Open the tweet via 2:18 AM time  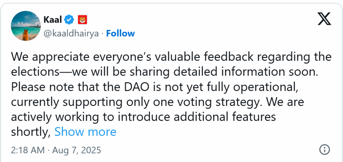[x=28, y=150]
